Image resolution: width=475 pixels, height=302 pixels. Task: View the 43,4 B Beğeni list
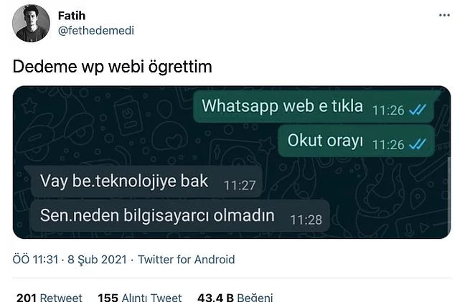coord(235,298)
